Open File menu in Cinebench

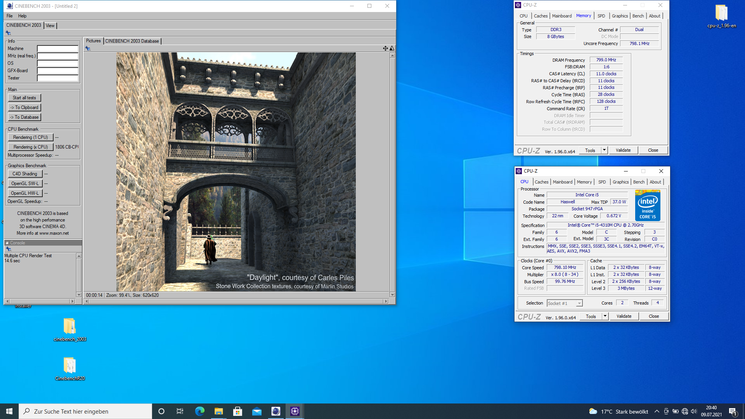click(x=10, y=16)
